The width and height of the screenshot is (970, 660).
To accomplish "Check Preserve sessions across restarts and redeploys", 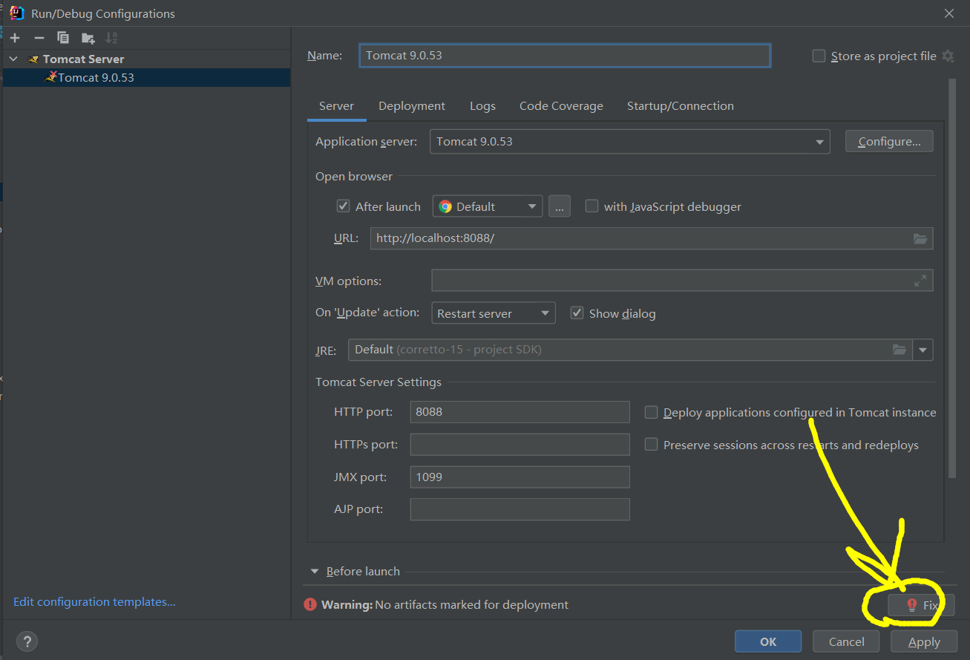I will 651,445.
